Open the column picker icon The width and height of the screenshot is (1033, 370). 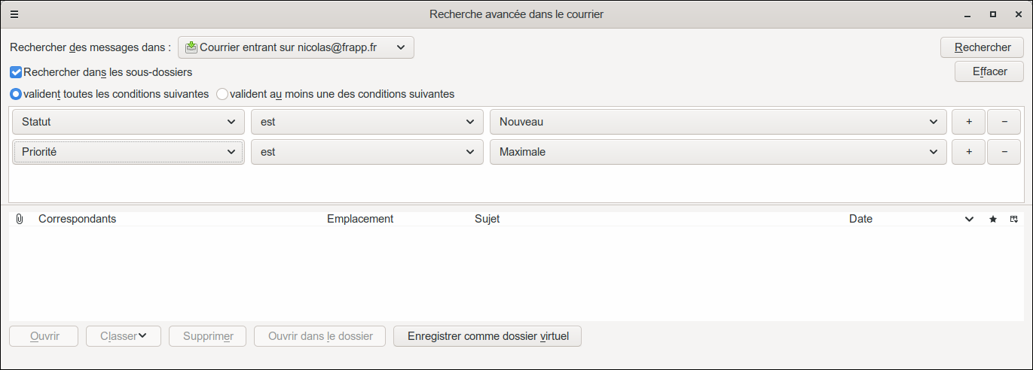(x=1014, y=219)
